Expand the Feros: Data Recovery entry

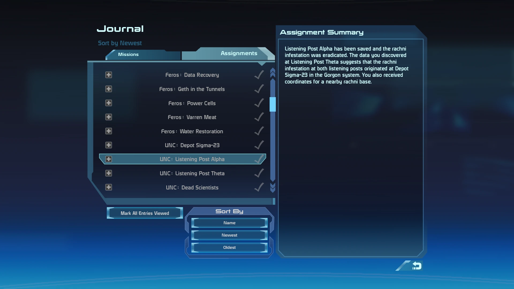point(108,75)
